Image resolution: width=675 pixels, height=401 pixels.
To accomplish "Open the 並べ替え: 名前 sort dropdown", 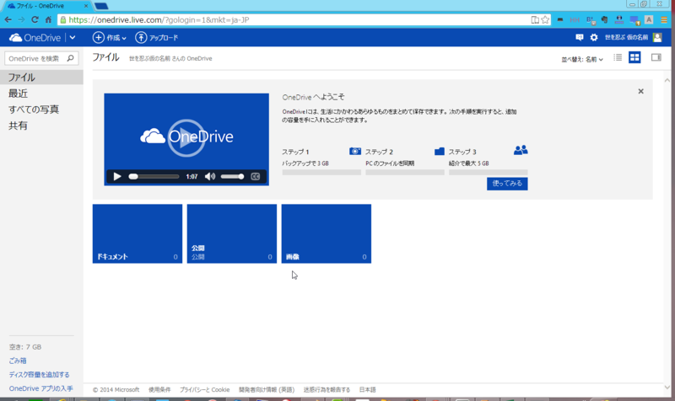I will pyautogui.click(x=582, y=59).
